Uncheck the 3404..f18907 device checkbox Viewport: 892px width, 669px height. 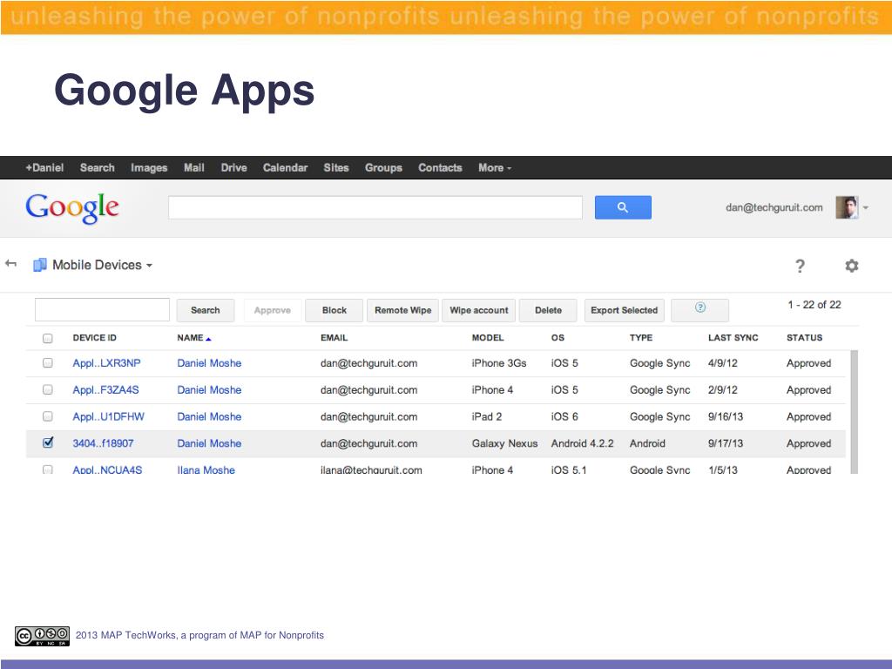tap(48, 443)
